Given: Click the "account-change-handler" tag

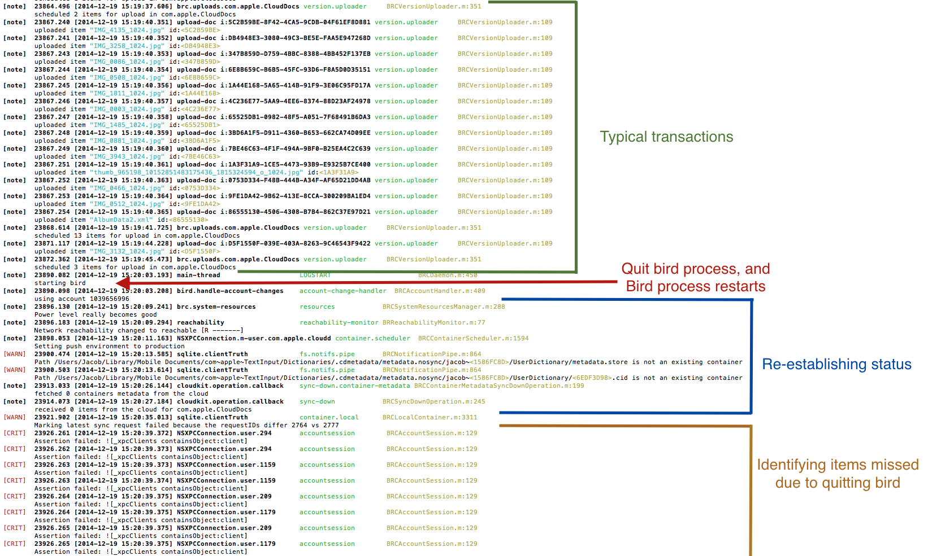Looking at the screenshot, I should click(343, 291).
